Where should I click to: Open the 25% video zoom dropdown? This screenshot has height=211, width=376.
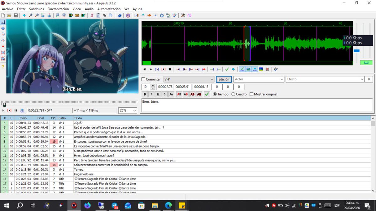click(x=128, y=111)
